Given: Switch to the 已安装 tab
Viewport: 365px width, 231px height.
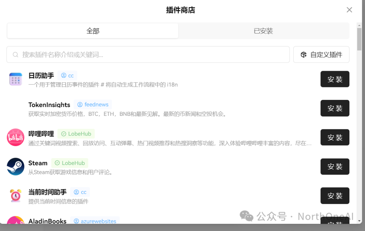Looking at the screenshot, I should point(263,31).
